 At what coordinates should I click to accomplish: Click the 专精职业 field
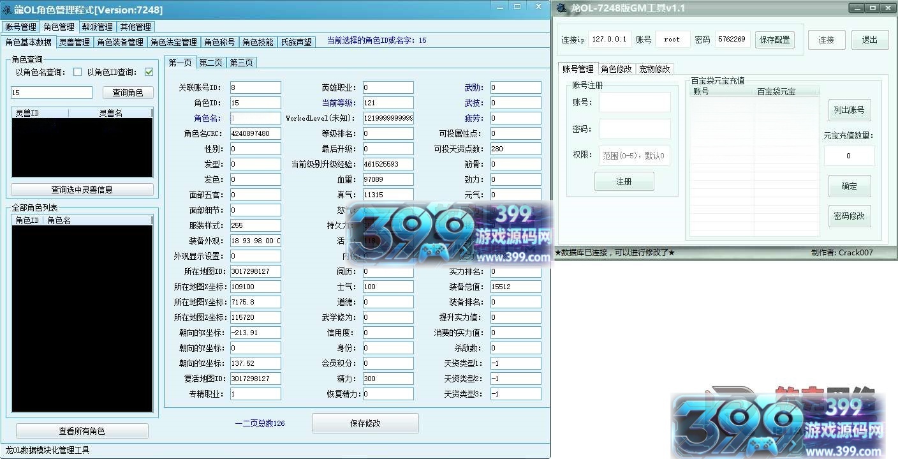[x=255, y=394]
